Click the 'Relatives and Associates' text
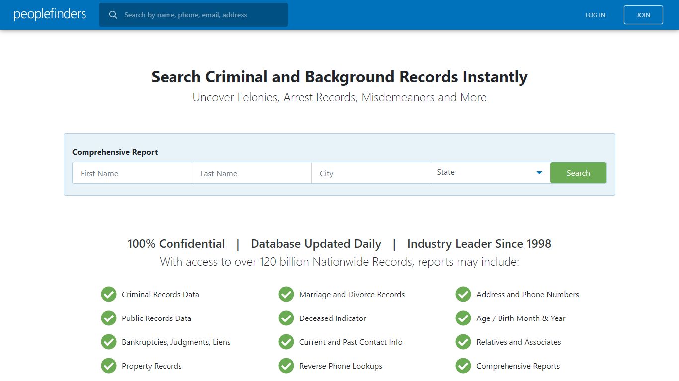Viewport: 679px width, 381px height. (x=518, y=342)
